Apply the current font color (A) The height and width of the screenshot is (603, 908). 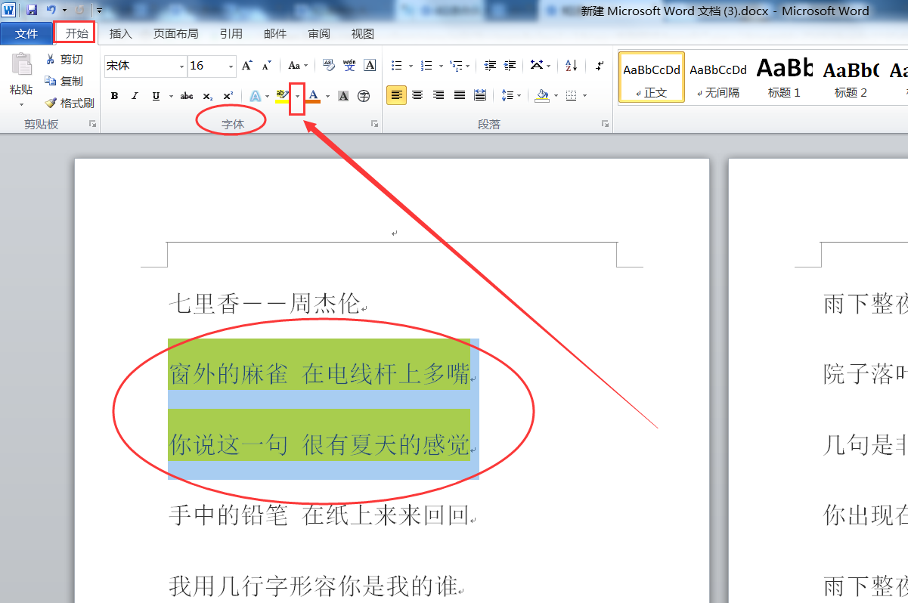[x=313, y=96]
